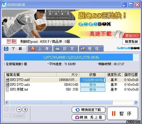Click the pause bars icon
Viewport: 142px width, 124px height.
[x=114, y=114]
